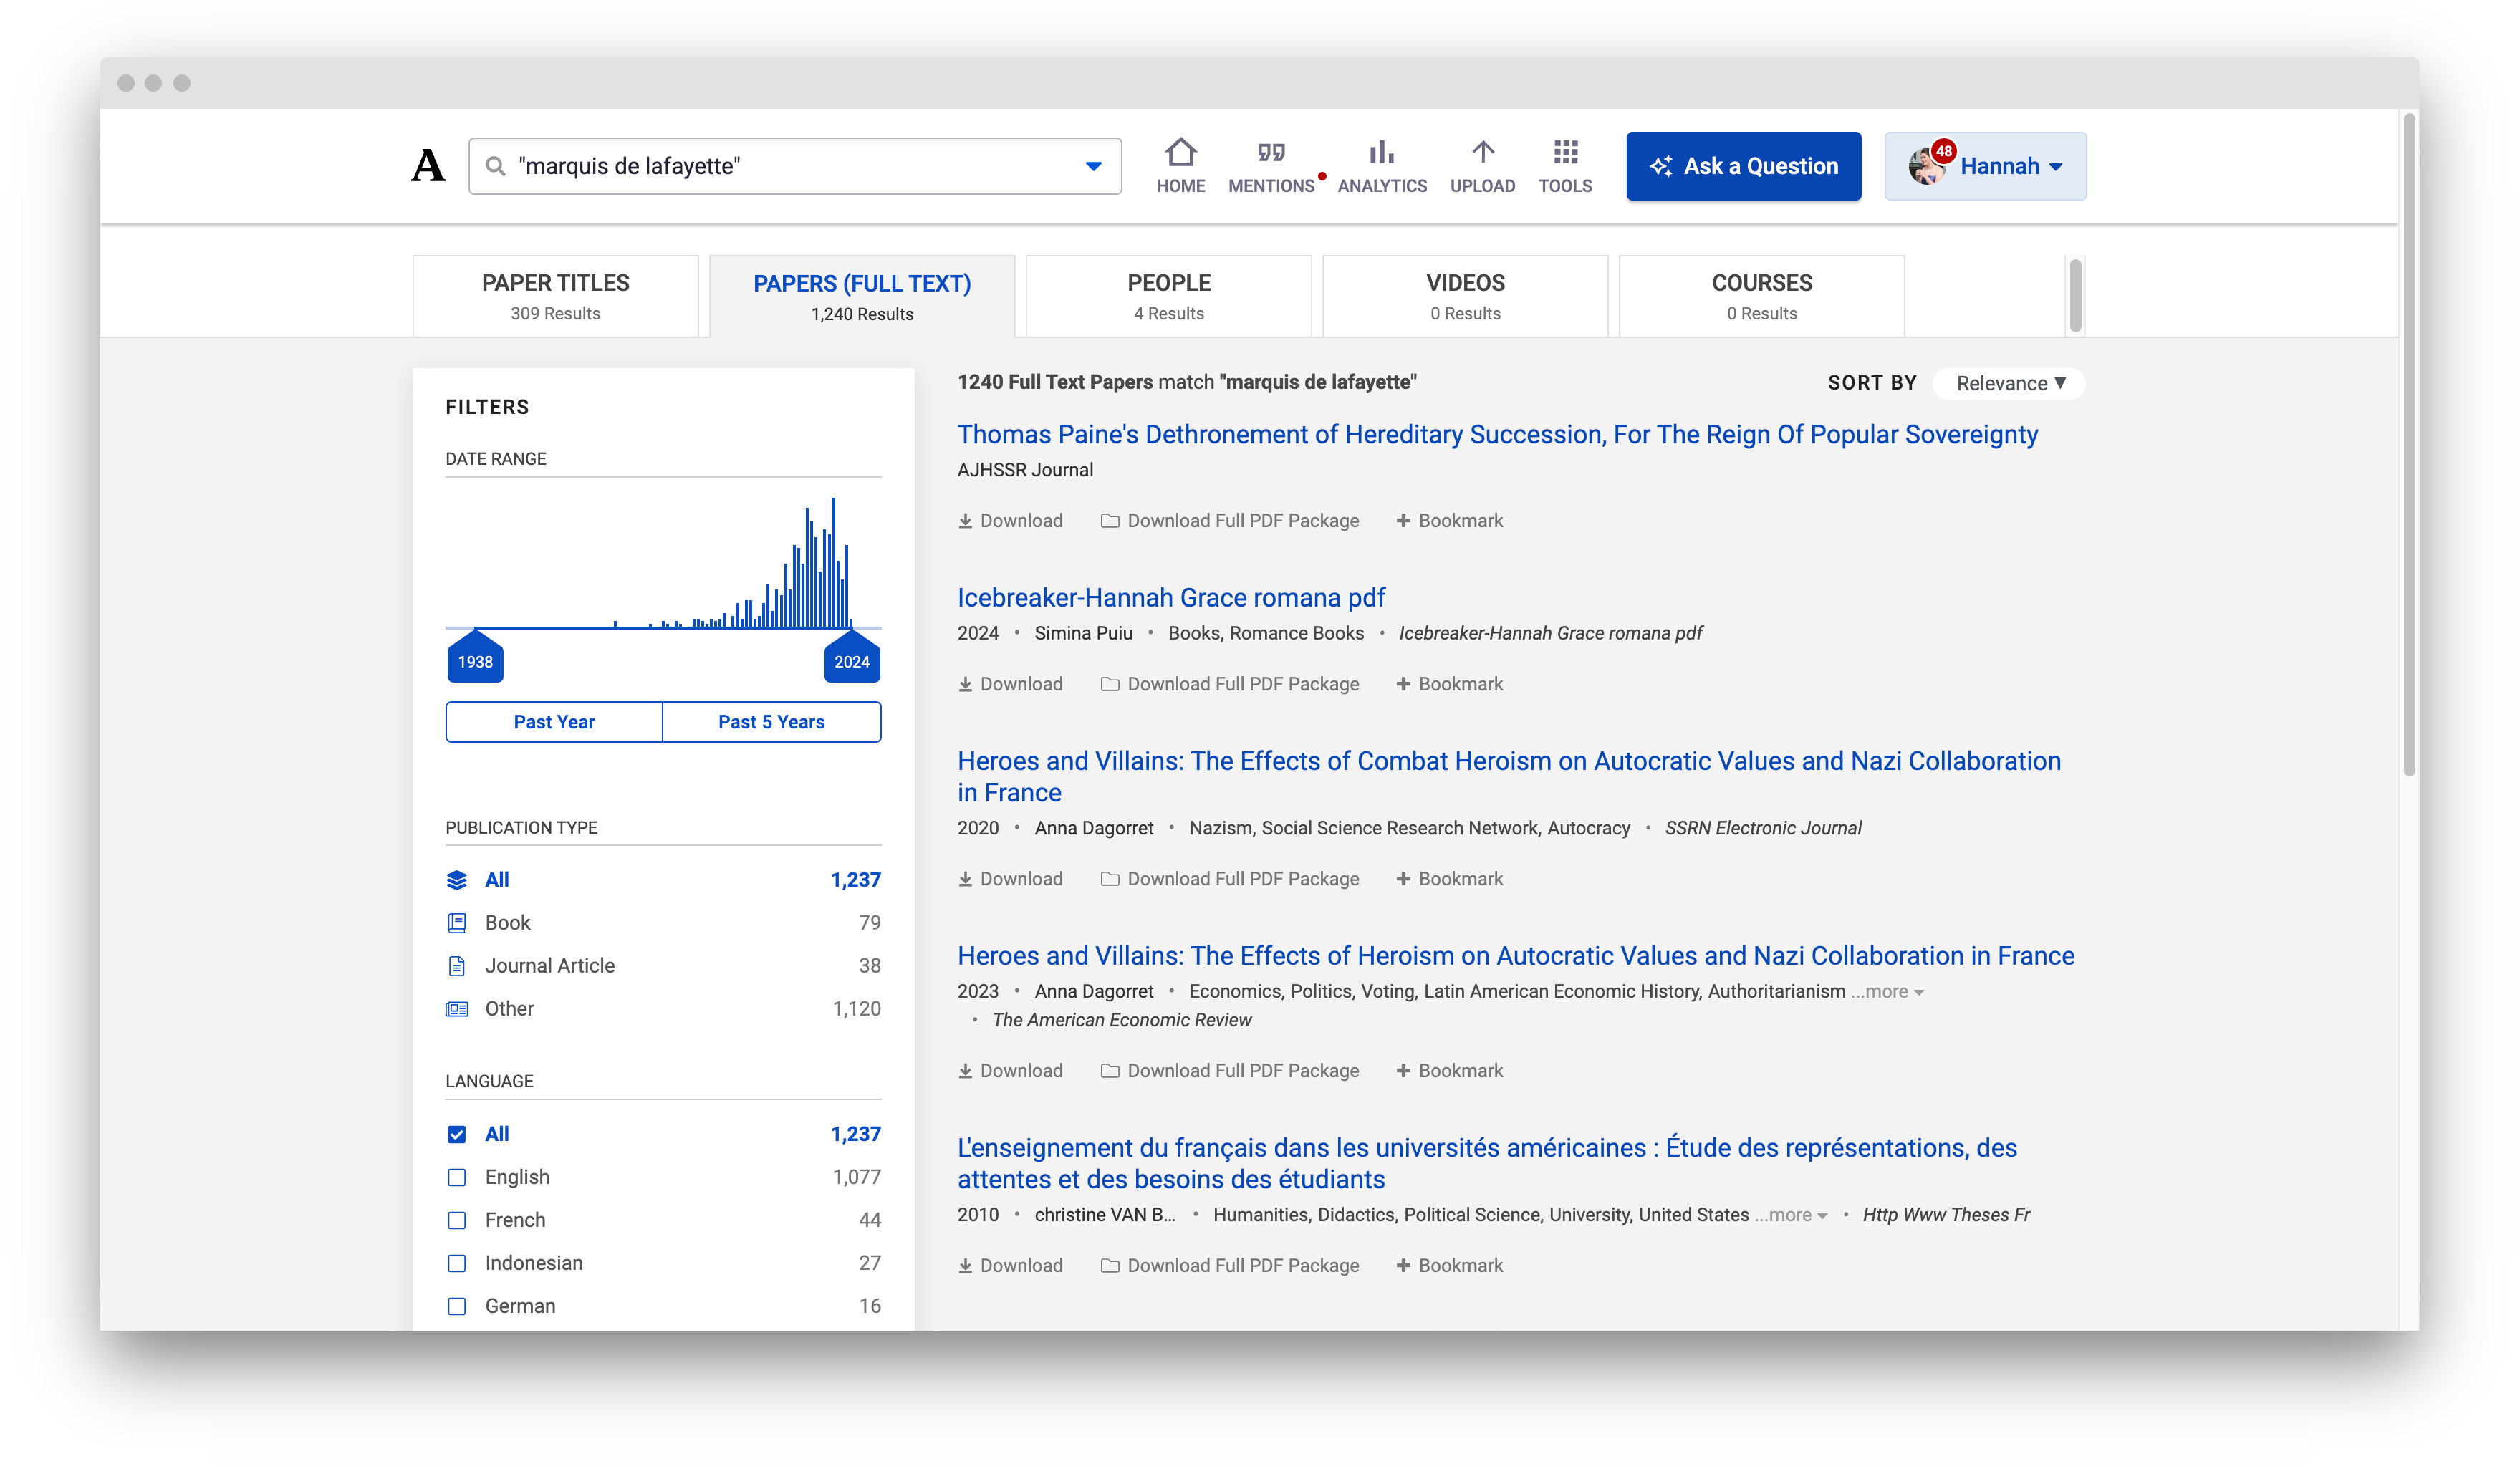
Task: Check the French language filter
Action: (x=457, y=1220)
